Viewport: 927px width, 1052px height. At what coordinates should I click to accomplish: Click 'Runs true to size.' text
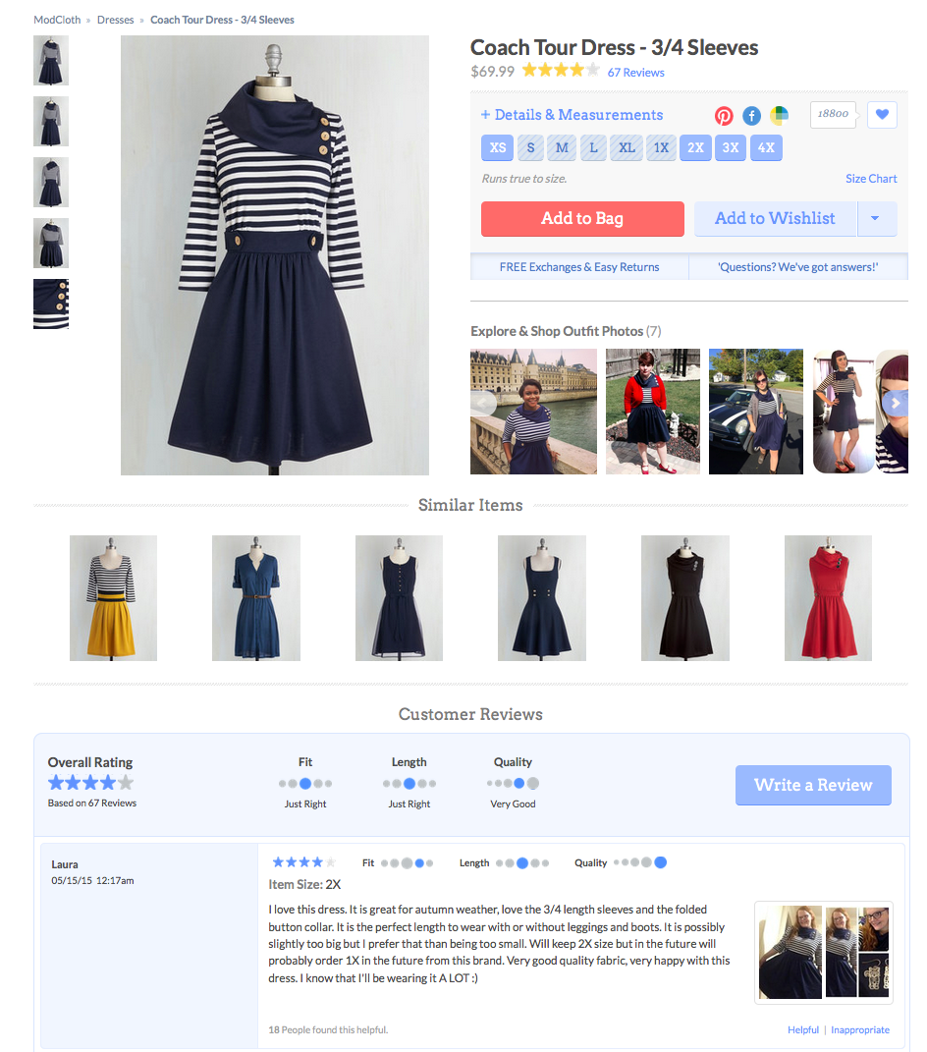pos(523,179)
